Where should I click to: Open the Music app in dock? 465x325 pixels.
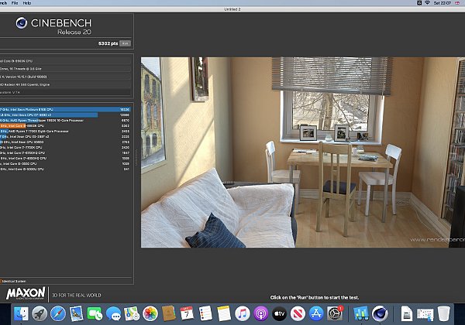[x=243, y=313]
